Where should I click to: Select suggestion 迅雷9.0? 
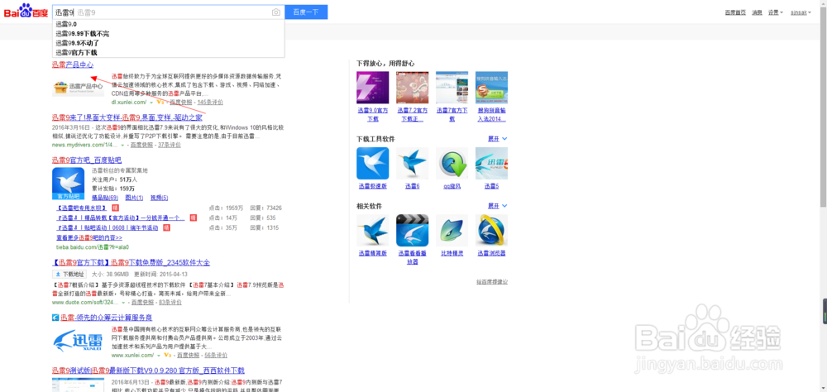pos(66,24)
